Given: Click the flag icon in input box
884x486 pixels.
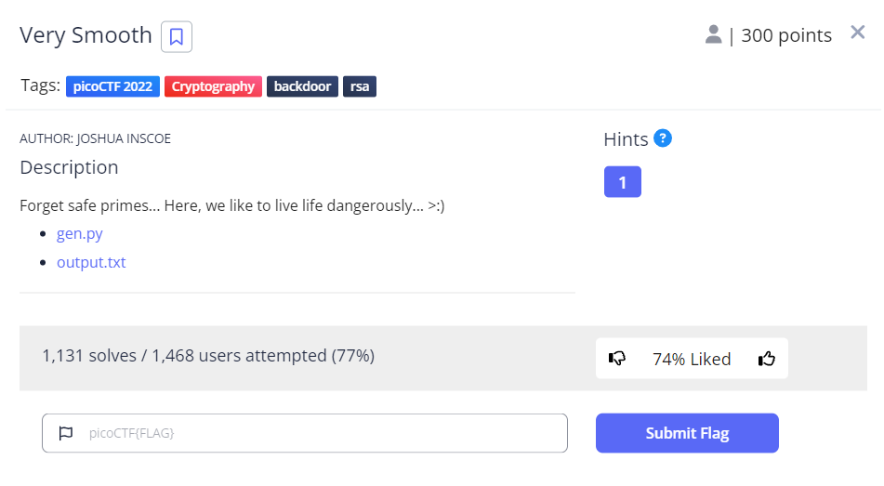Looking at the screenshot, I should pos(65,433).
